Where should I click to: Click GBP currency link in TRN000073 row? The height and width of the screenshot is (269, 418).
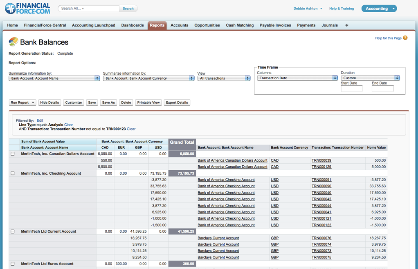pos(274,251)
